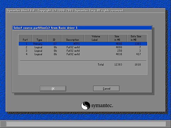Click the Cancel button
The image size is (171, 128).
106,89
